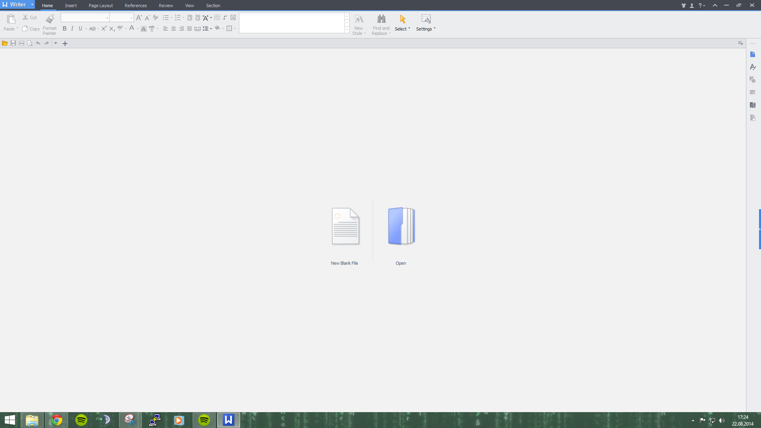This screenshot has height=428, width=761.
Task: Click the font color A button
Action: coord(132,29)
